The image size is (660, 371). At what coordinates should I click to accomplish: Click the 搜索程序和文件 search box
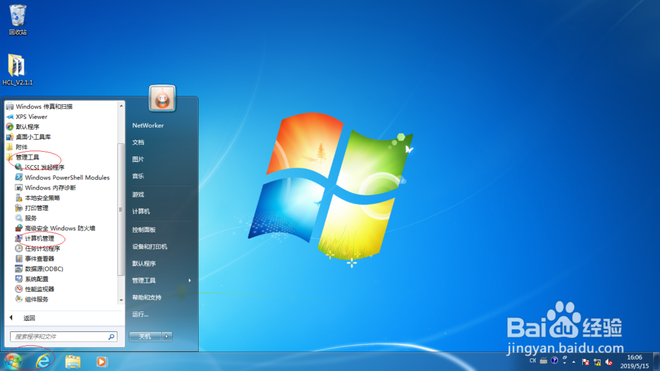click(63, 337)
